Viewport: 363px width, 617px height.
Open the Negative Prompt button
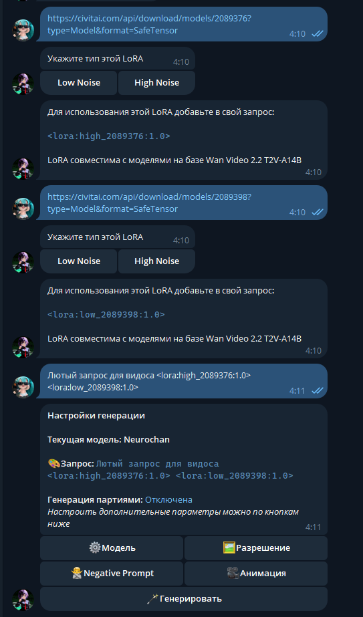point(112,574)
